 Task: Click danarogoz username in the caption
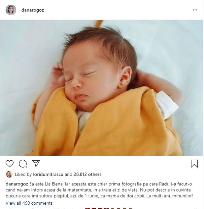(17, 184)
